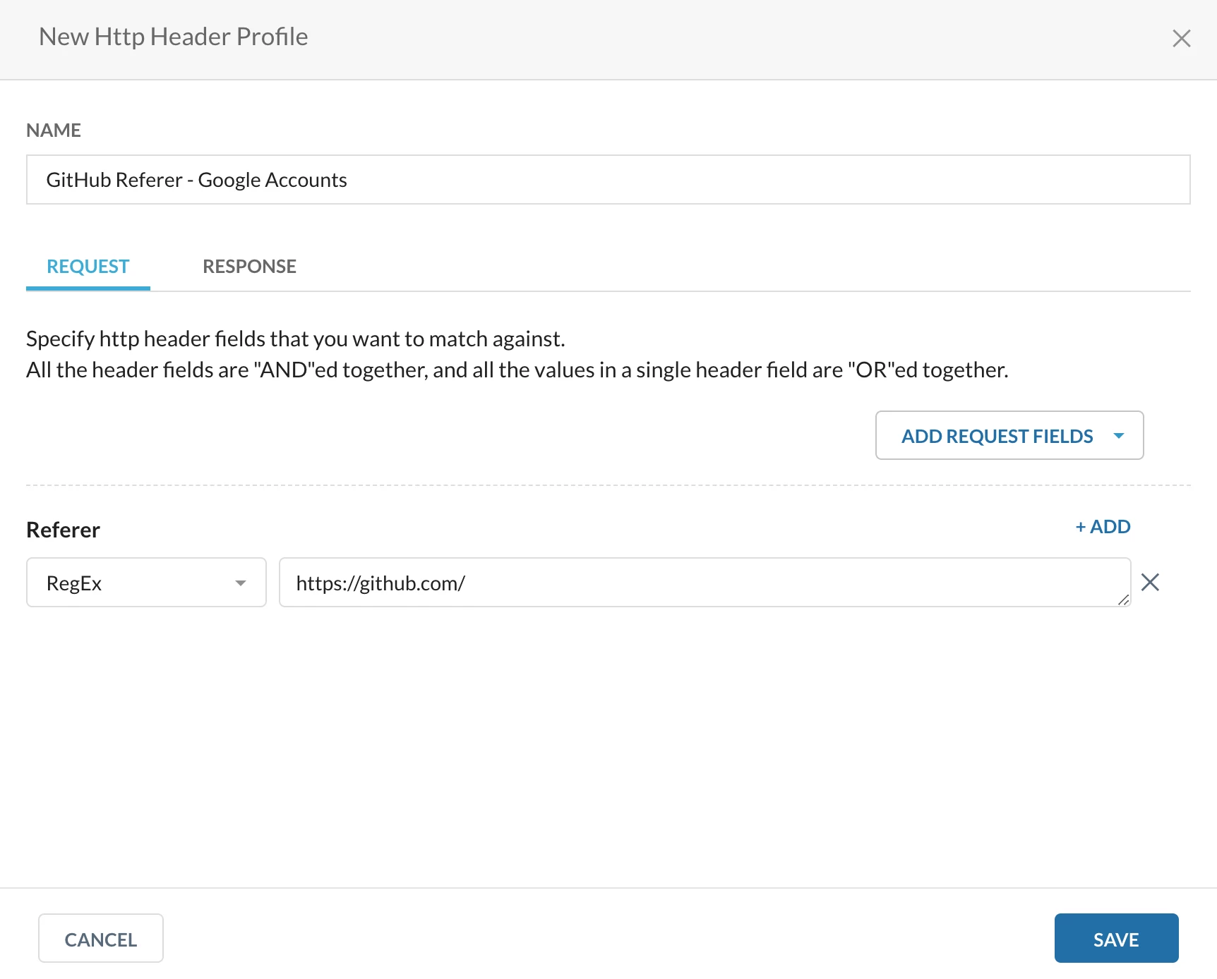Save the HTTP header profile
The height and width of the screenshot is (979, 1217).
[x=1116, y=938]
